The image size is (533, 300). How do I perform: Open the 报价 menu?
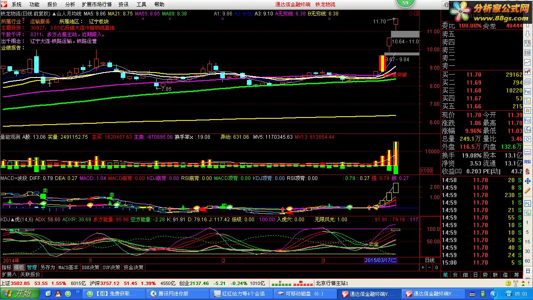coord(52,5)
